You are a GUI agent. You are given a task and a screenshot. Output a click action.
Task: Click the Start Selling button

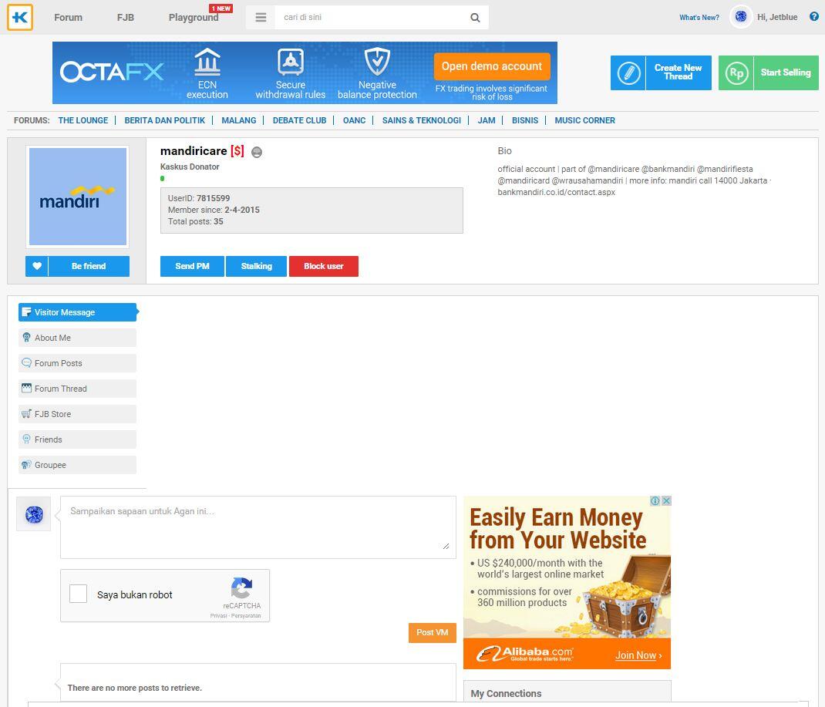[769, 72]
